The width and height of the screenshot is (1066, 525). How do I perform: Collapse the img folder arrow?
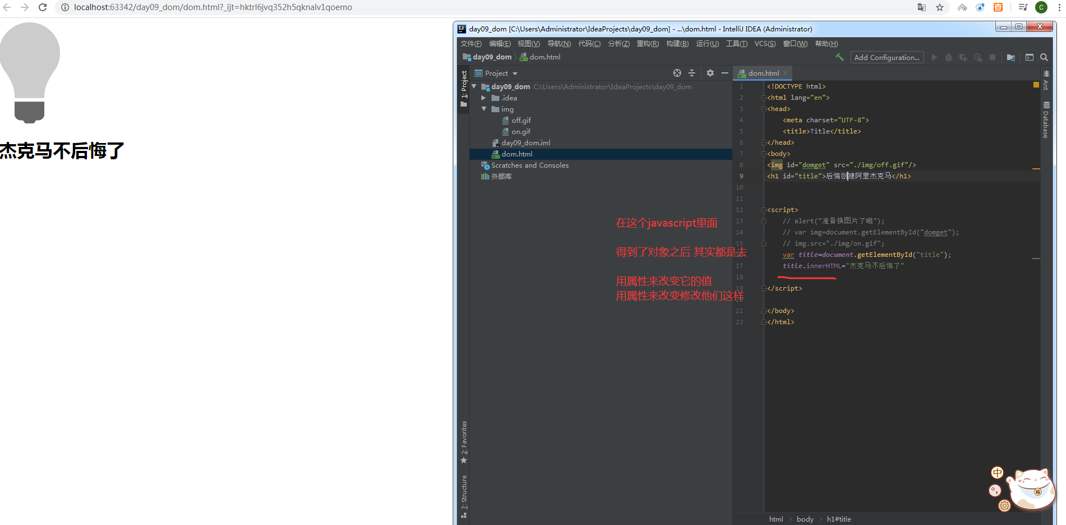point(484,109)
